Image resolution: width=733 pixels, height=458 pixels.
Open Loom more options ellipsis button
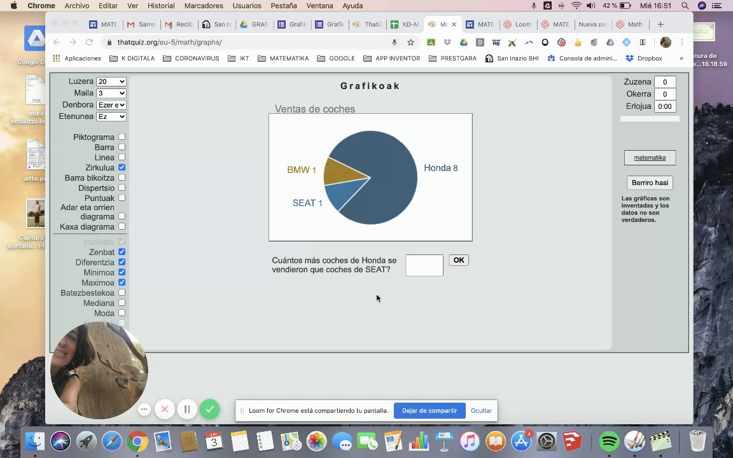144,410
